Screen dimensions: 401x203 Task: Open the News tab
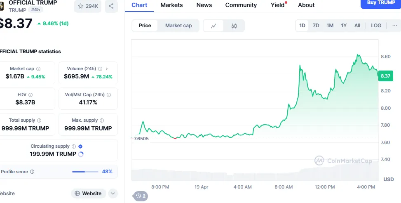click(204, 5)
